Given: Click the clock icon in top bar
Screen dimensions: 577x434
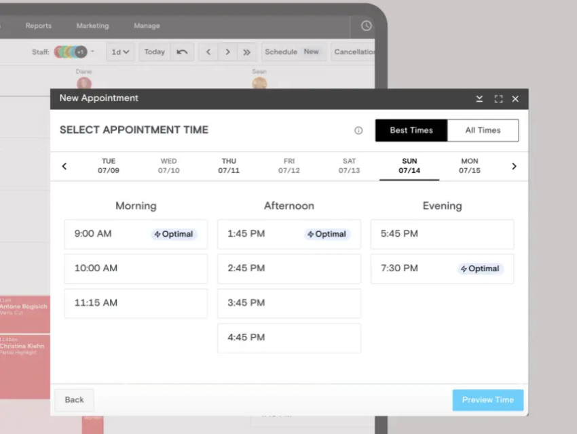Looking at the screenshot, I should pos(366,26).
